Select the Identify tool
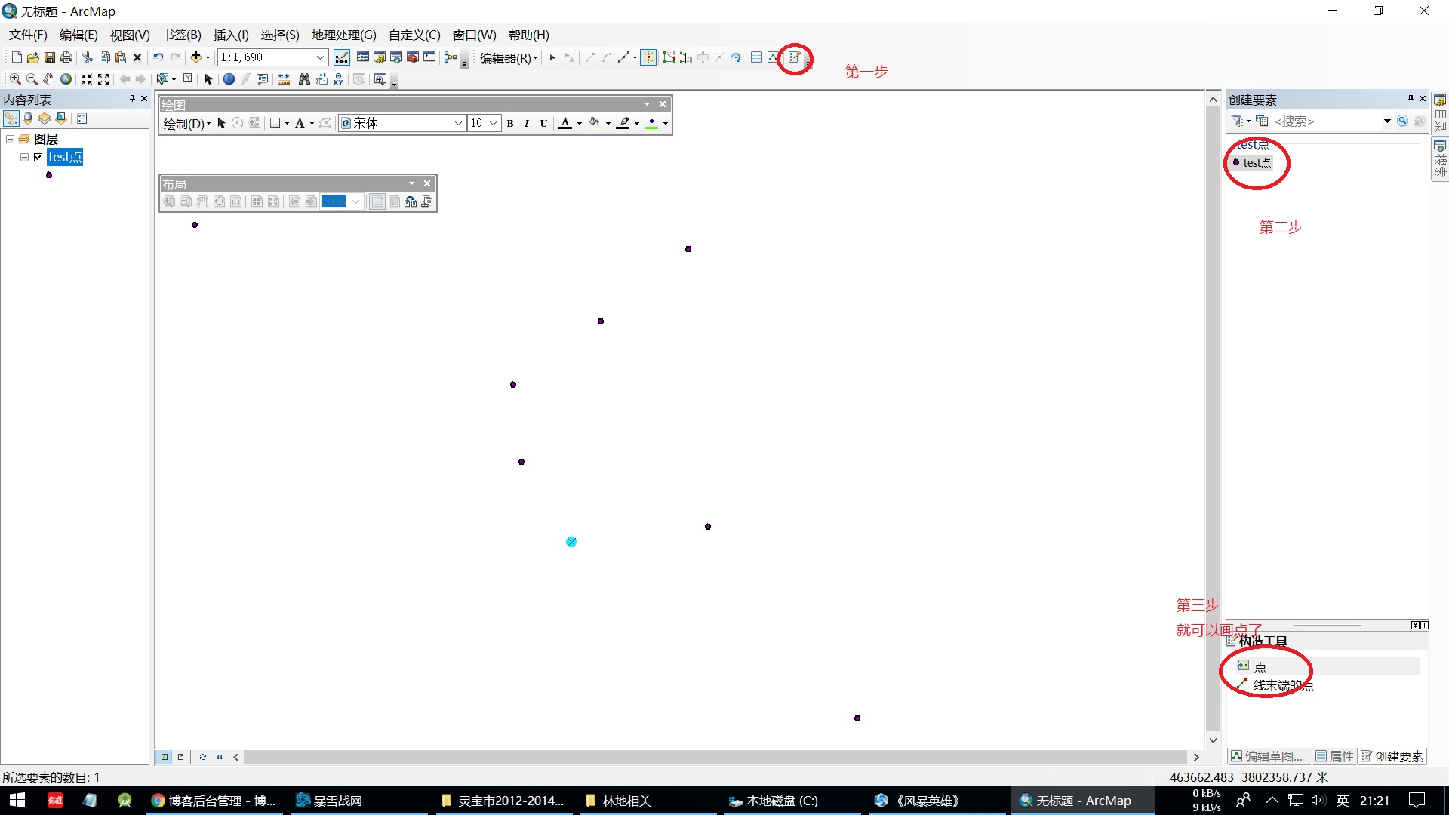 [x=229, y=79]
